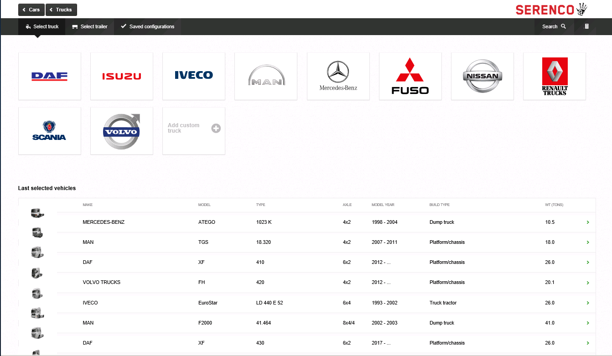Open the Iveco EuroStar row green arrow

(588, 303)
